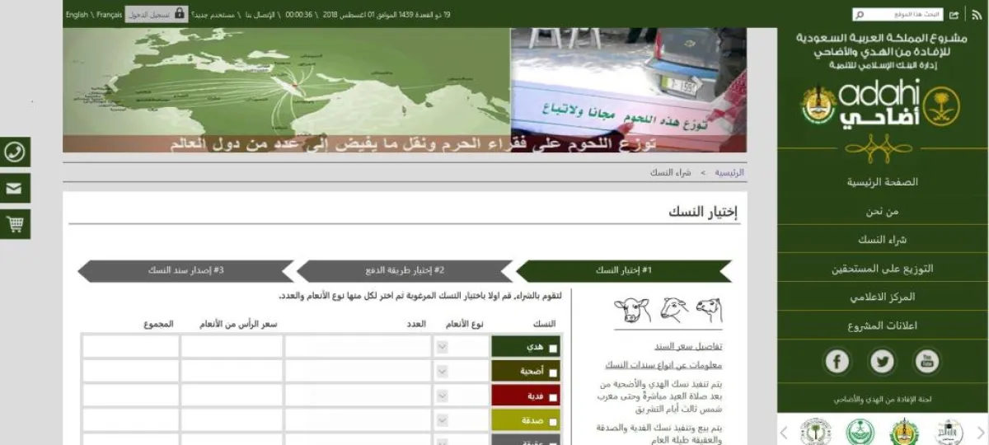Open the envelope mail icon

tap(15, 188)
